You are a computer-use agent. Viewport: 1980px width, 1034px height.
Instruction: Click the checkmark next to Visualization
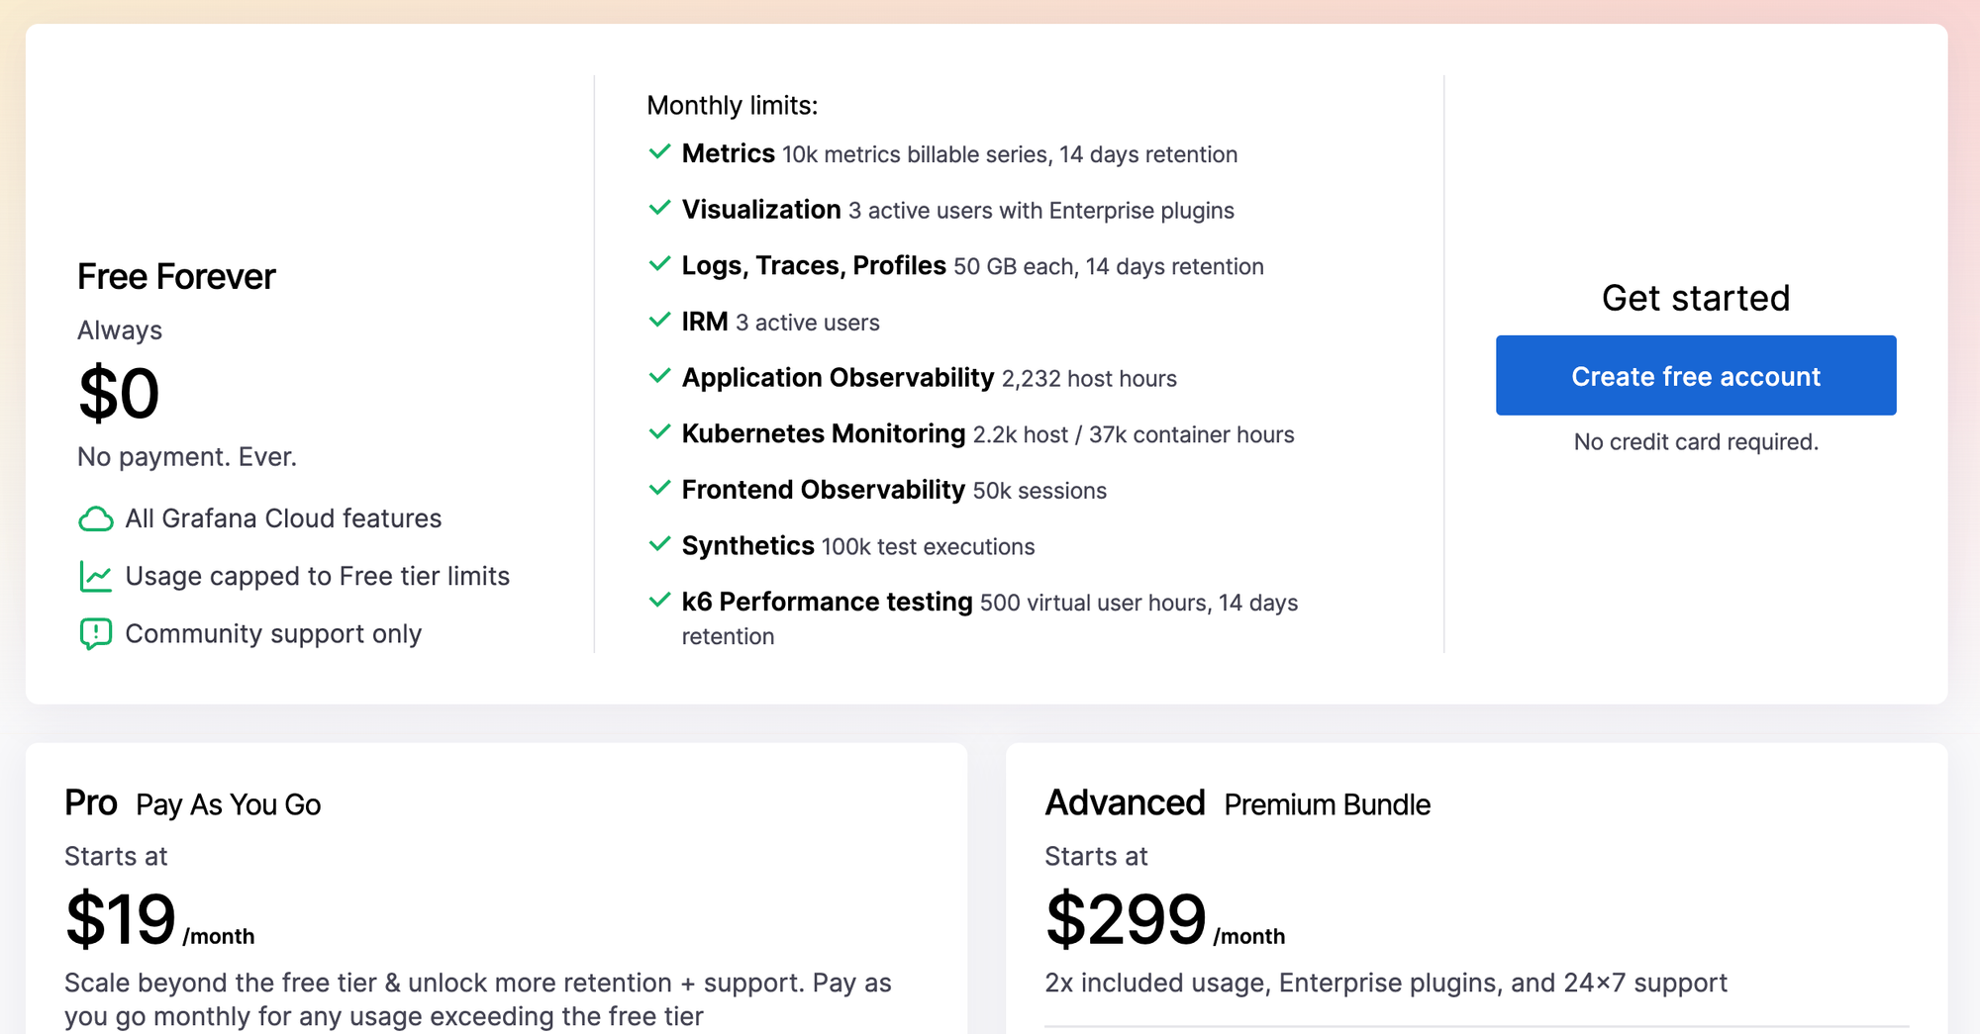[x=661, y=208]
